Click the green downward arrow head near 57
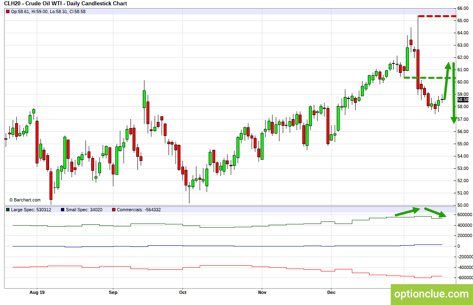 (454, 120)
